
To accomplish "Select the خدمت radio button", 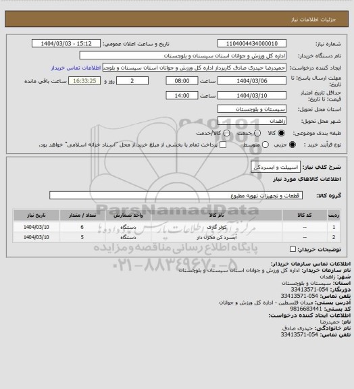I will coord(257,133).
